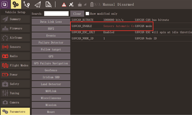Open the Plan view waypoint icon

click(x=27, y=4)
